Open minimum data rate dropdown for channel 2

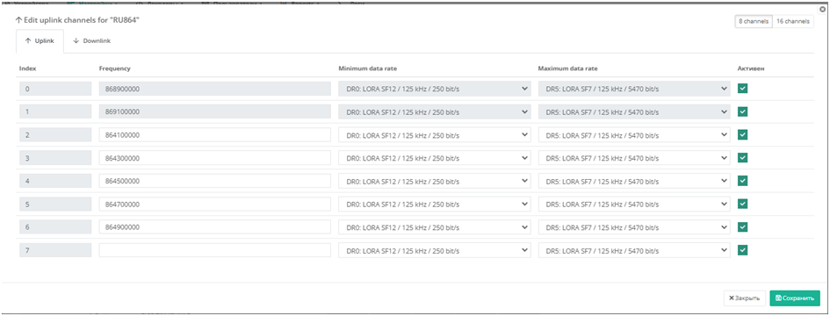[x=434, y=135]
